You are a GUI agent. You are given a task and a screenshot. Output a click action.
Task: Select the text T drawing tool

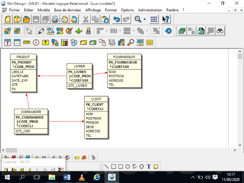(x=148, y=166)
